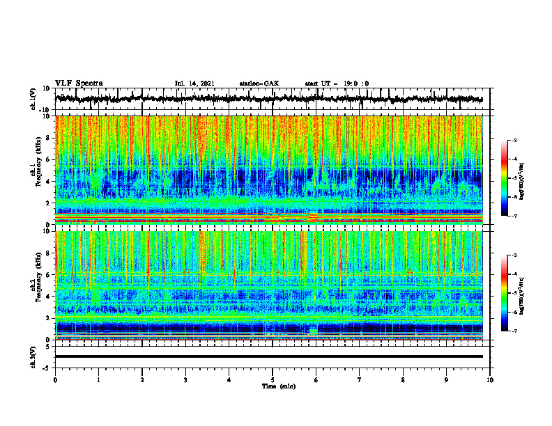
Task: Click the time axis tick label "3"
Action: [x=185, y=380]
